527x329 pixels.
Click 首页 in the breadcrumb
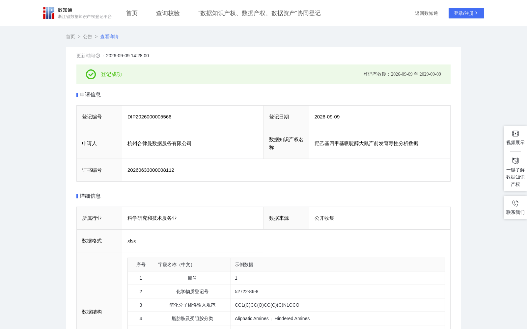click(x=70, y=37)
